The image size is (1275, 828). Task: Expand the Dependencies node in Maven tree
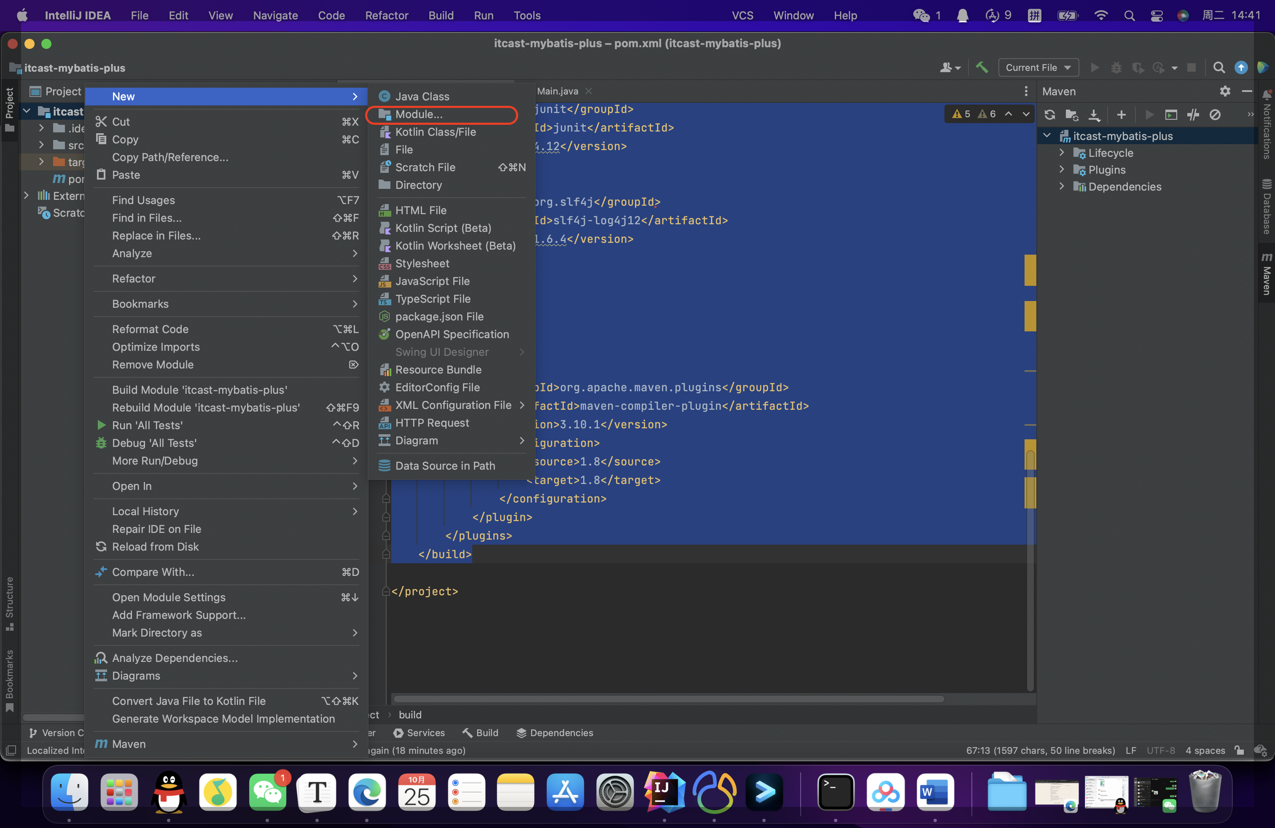pos(1062,186)
